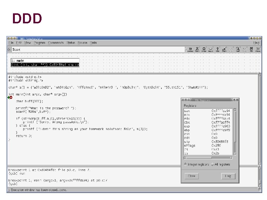267x200 pixels.
Task: Select the eip register row
Action: coord(208,141)
